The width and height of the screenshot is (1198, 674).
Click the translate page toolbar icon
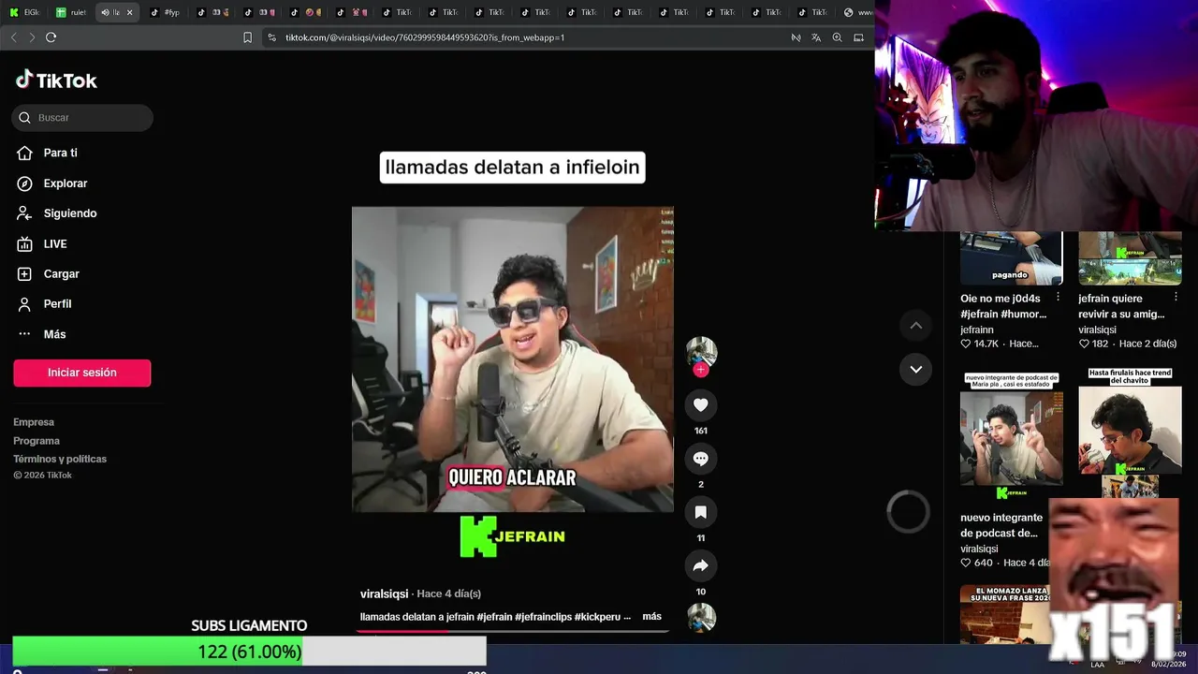tap(816, 37)
